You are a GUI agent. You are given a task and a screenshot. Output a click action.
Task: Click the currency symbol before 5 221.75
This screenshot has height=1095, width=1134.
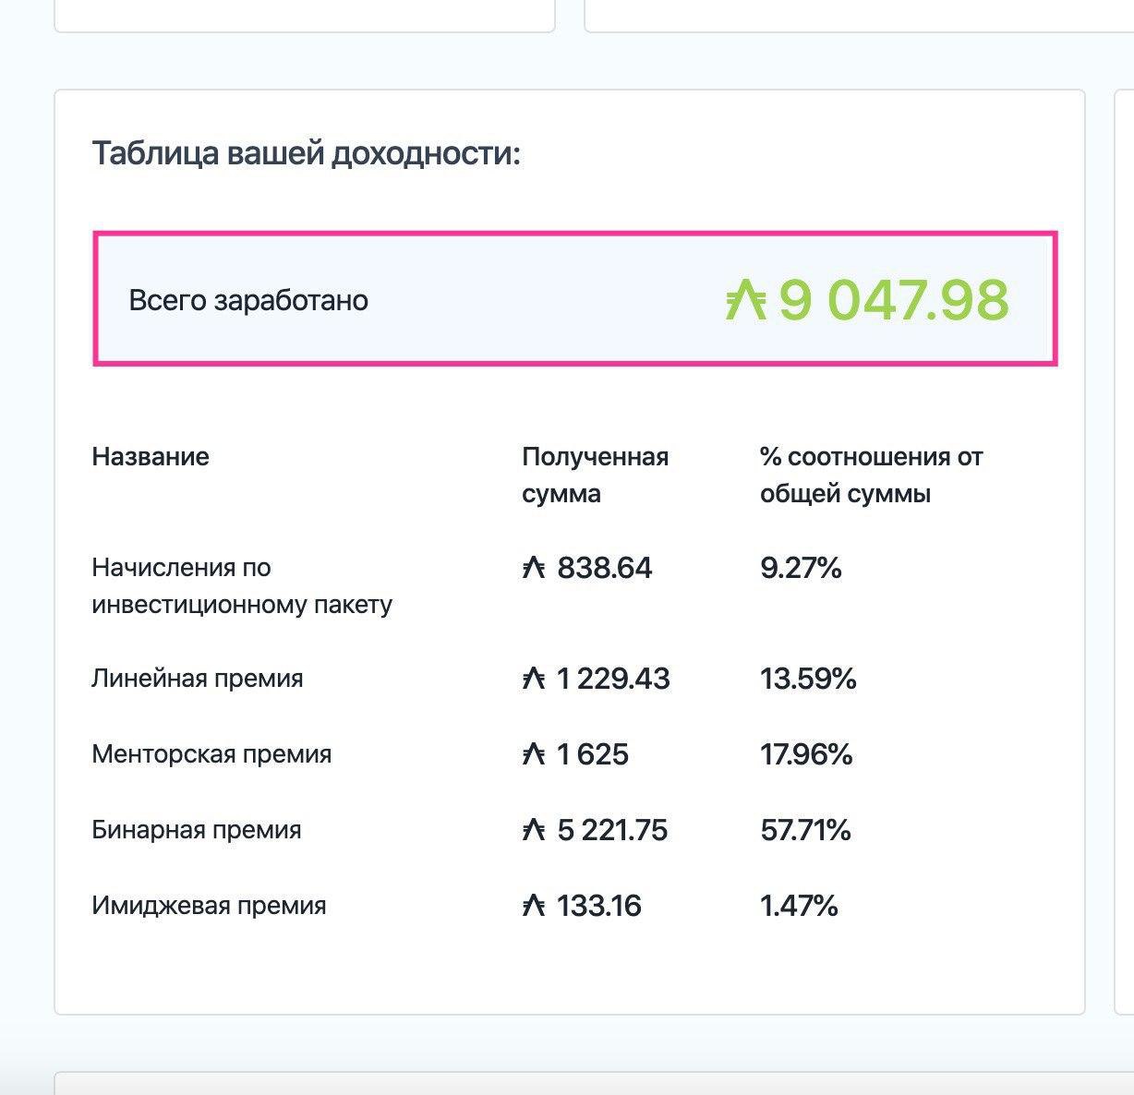tap(534, 830)
